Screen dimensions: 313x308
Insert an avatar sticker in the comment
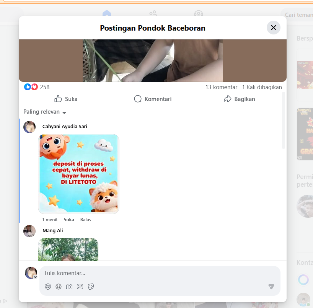coord(48,287)
